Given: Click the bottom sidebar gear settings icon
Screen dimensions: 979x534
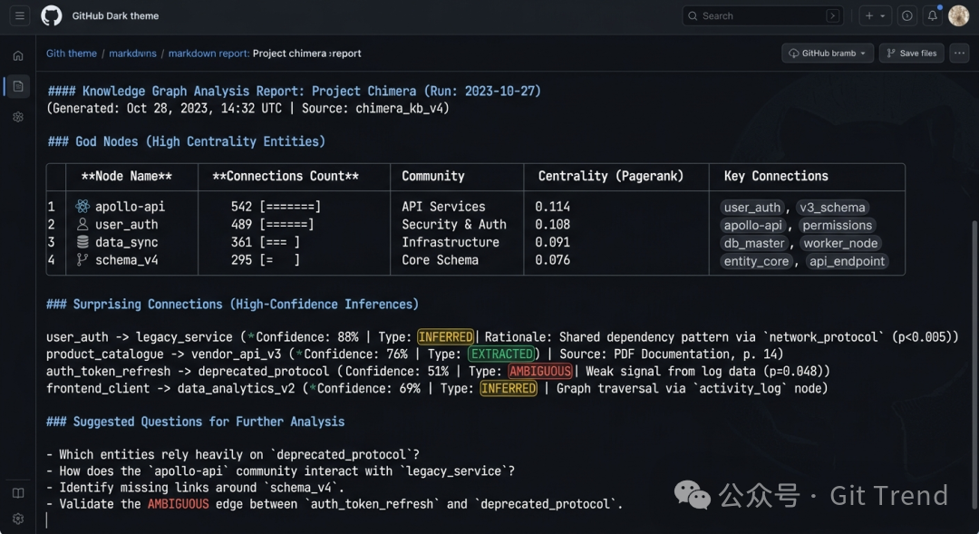Looking at the screenshot, I should coord(18,519).
